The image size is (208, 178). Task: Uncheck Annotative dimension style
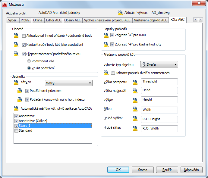pyautogui.click(x=16, y=116)
